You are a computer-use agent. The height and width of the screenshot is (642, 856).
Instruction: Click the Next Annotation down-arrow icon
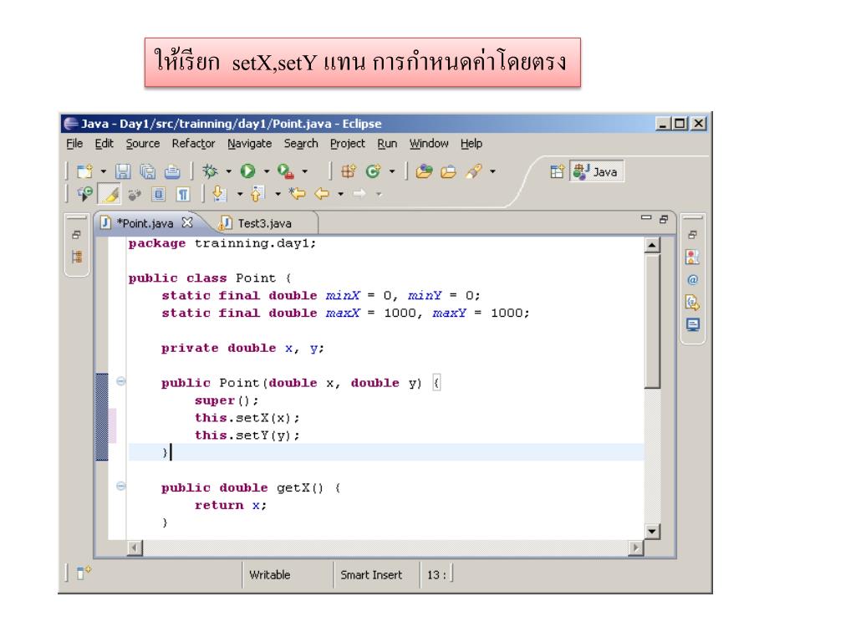220,194
